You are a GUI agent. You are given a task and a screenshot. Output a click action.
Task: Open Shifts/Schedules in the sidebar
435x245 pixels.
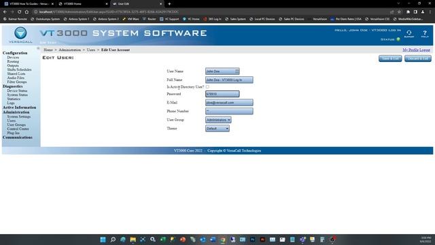[19, 69]
